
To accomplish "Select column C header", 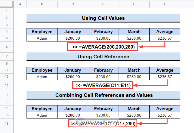I will pos(73,4).
